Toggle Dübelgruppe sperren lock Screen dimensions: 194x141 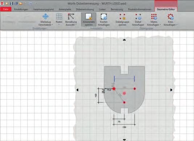coord(122,19)
